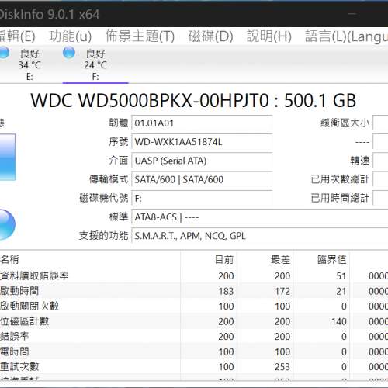Click current value 183 in 啟動時間 row
The width and height of the screenshot is (388, 388).
pyautogui.click(x=226, y=291)
